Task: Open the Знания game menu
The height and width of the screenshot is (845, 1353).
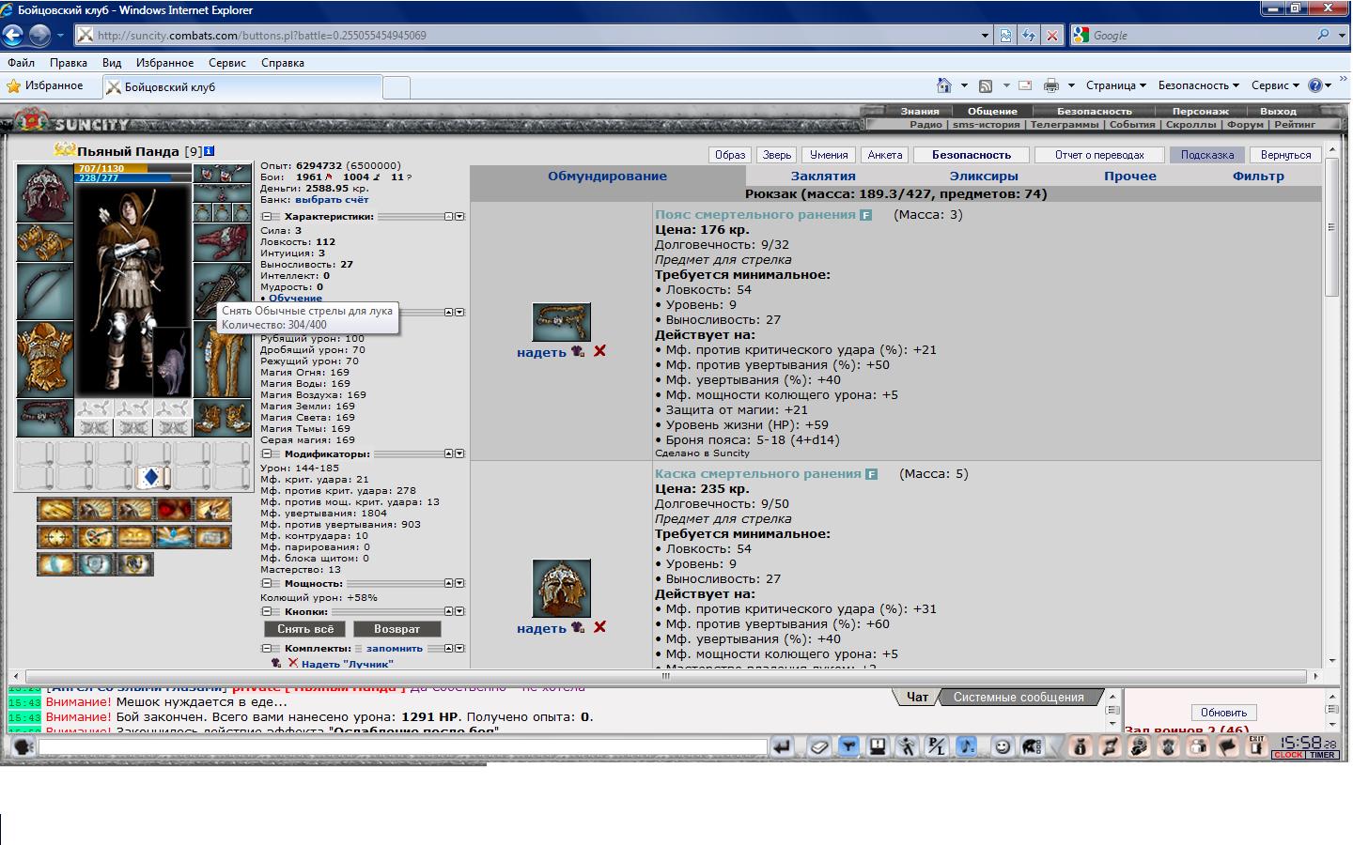Action: coord(919,111)
